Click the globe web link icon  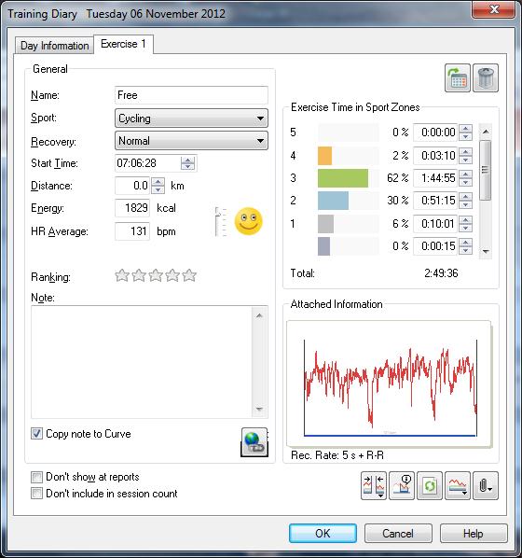pyautogui.click(x=254, y=442)
